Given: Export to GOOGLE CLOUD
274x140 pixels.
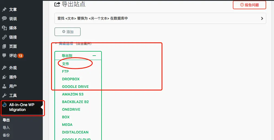Looking at the screenshot, I should click(x=76, y=139).
